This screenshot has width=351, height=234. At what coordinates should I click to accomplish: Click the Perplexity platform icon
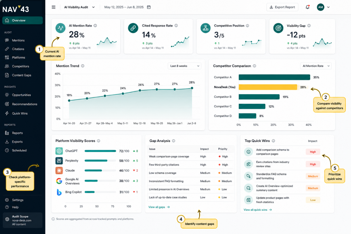click(x=59, y=161)
